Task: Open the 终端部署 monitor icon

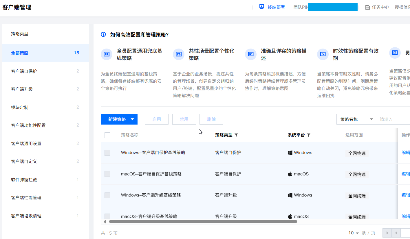Action: 262,7
